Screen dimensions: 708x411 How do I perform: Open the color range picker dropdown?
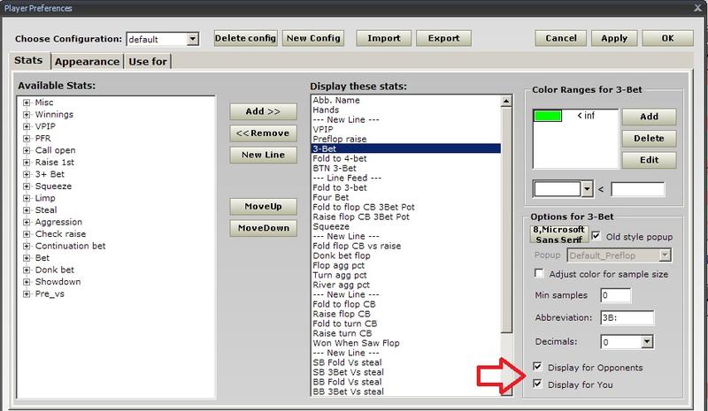[587, 189]
